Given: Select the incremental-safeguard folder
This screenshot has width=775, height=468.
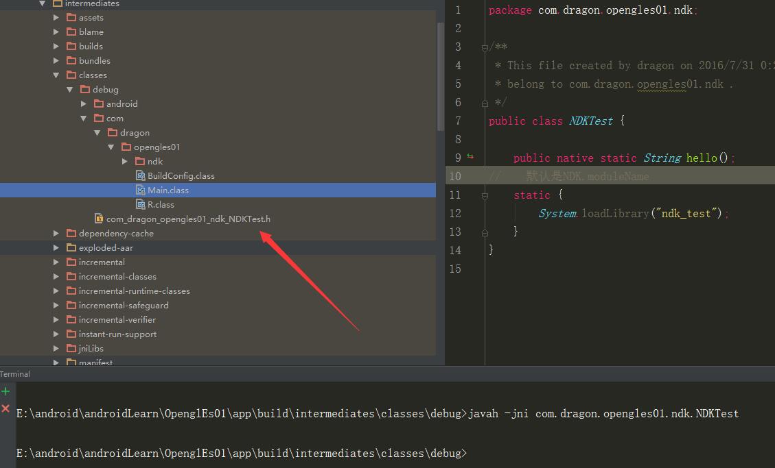Looking at the screenshot, I should click(x=124, y=305).
